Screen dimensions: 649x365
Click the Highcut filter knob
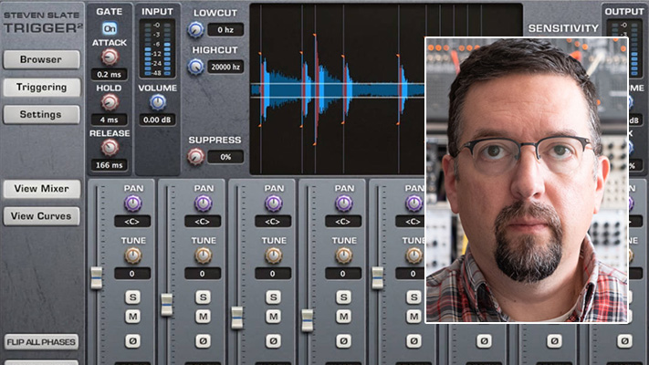196,66
